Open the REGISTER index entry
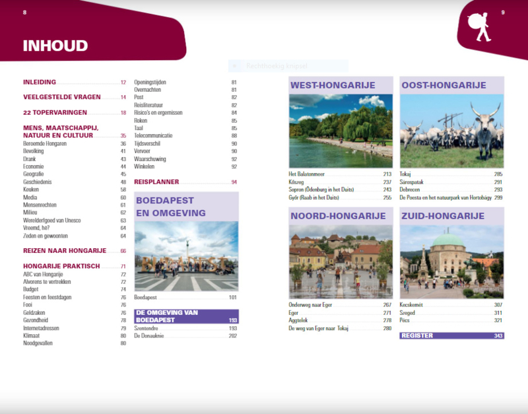This screenshot has width=528, height=414. (x=451, y=335)
